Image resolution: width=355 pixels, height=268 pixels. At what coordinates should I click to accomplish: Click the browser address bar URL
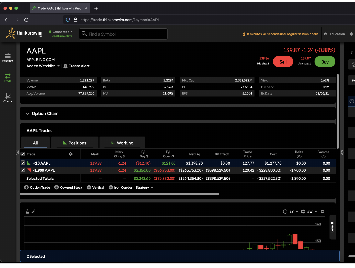[120, 20]
